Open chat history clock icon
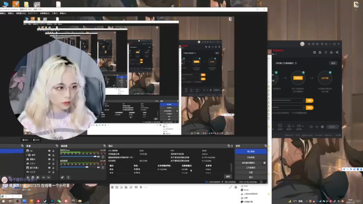This screenshot has height=204, width=363. click(x=235, y=187)
